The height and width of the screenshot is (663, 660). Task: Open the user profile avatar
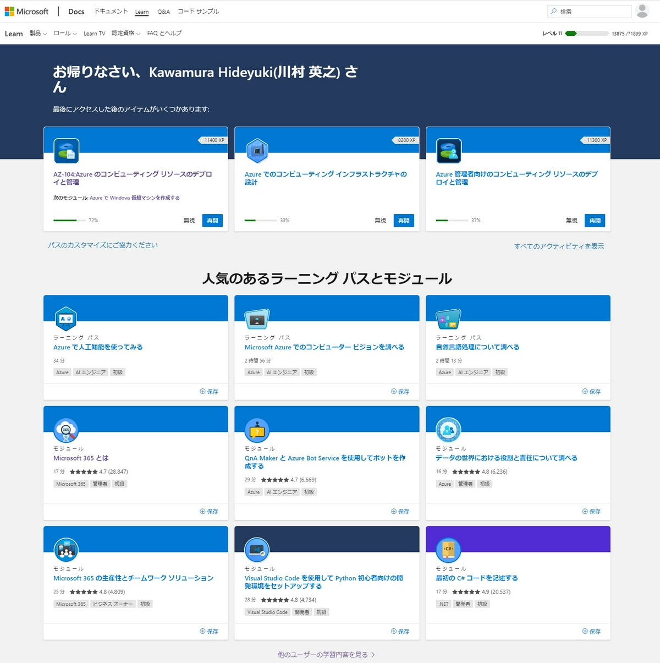(x=642, y=11)
